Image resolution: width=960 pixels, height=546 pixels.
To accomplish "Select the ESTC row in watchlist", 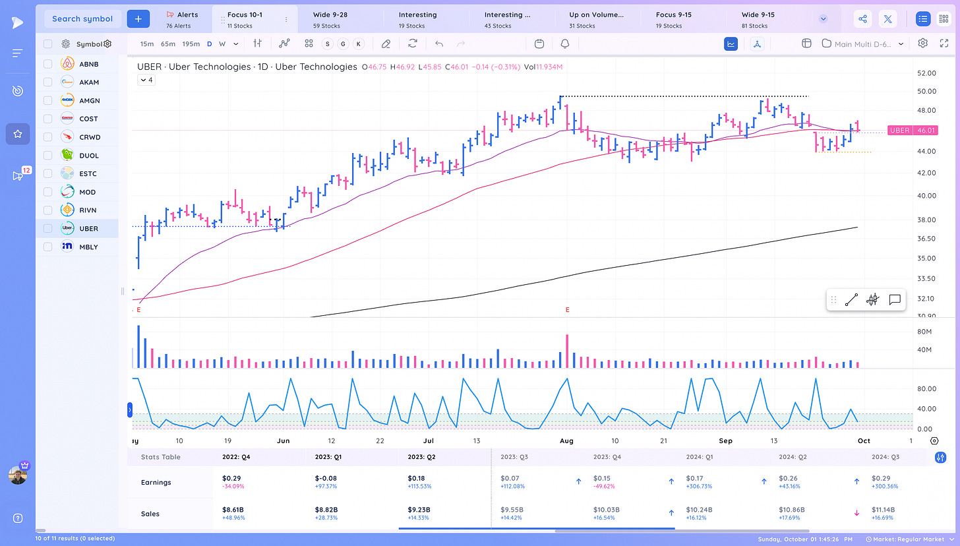I will 78,173.
